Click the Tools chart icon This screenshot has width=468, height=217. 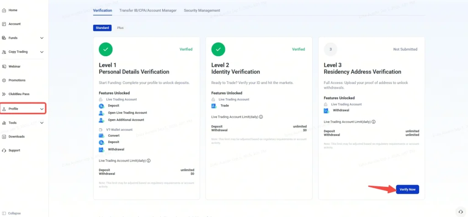(x=4, y=123)
